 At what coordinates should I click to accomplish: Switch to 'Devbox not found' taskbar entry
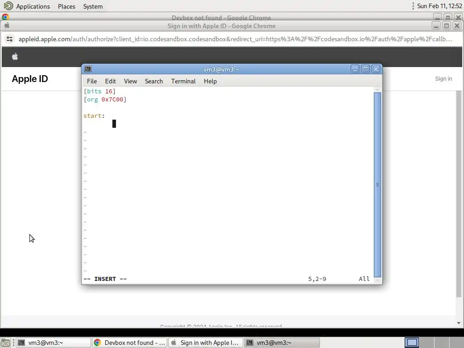[130, 343]
